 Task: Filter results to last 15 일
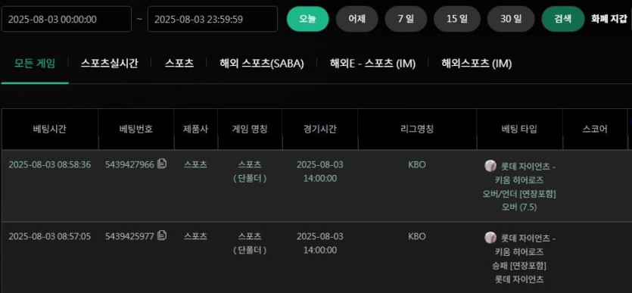457,19
